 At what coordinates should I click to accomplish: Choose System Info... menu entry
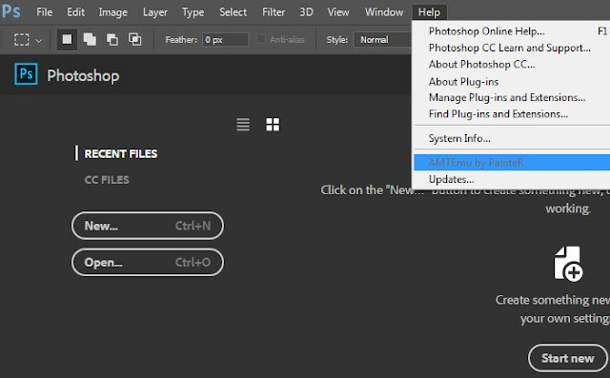point(512,138)
